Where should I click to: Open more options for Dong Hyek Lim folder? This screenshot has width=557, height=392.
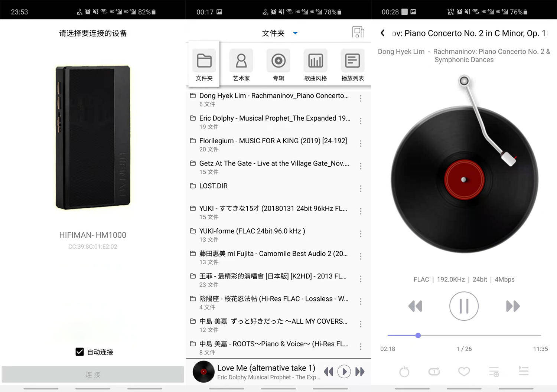click(361, 98)
